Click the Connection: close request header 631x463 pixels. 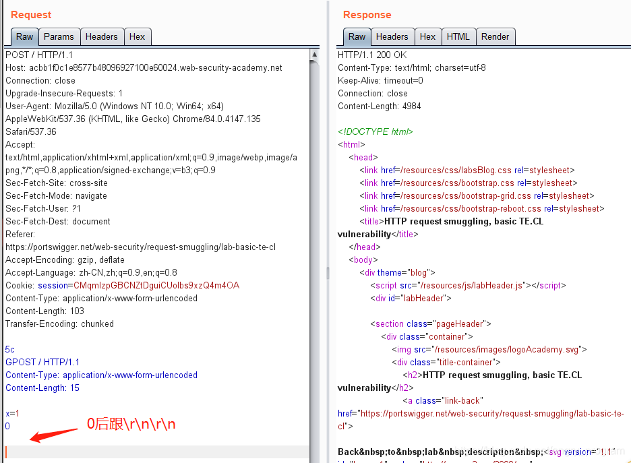coord(40,80)
